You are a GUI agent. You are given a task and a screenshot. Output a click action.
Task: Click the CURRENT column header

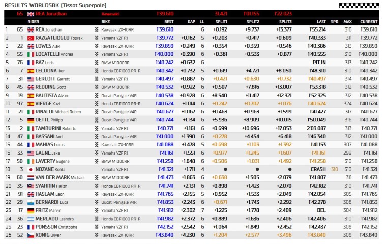point(369,22)
